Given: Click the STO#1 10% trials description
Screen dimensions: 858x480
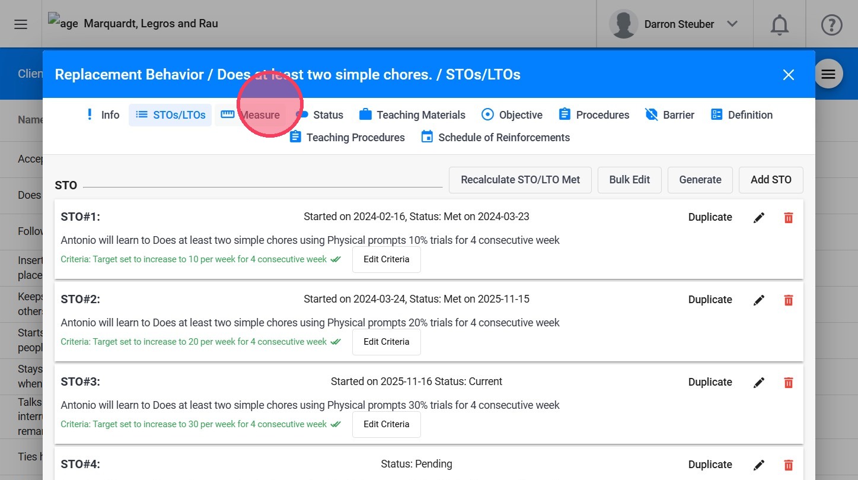Looking at the screenshot, I should [310, 240].
